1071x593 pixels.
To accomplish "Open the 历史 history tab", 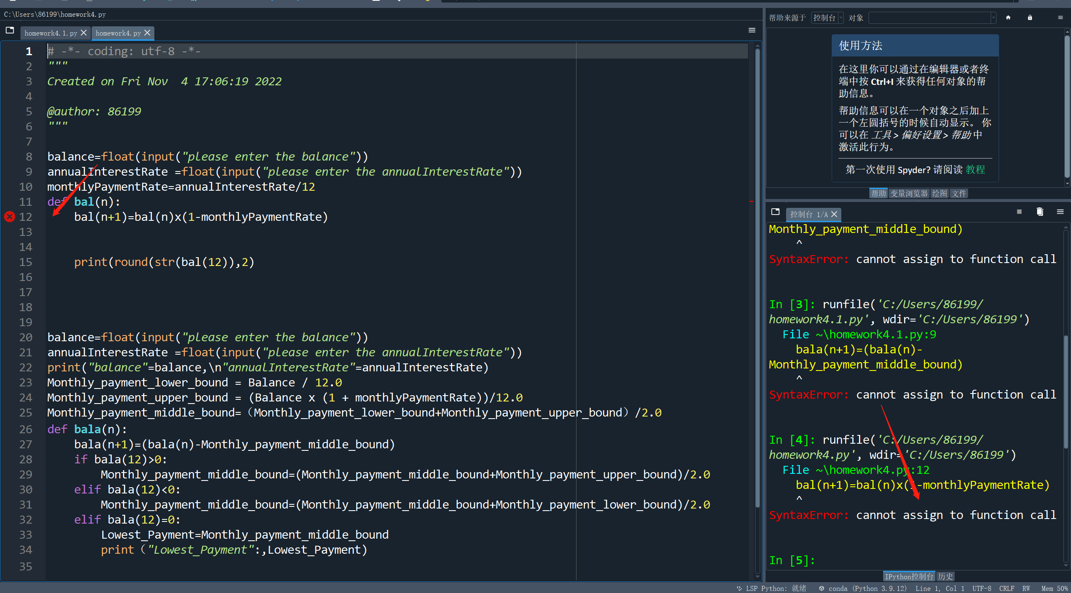I will 945,576.
